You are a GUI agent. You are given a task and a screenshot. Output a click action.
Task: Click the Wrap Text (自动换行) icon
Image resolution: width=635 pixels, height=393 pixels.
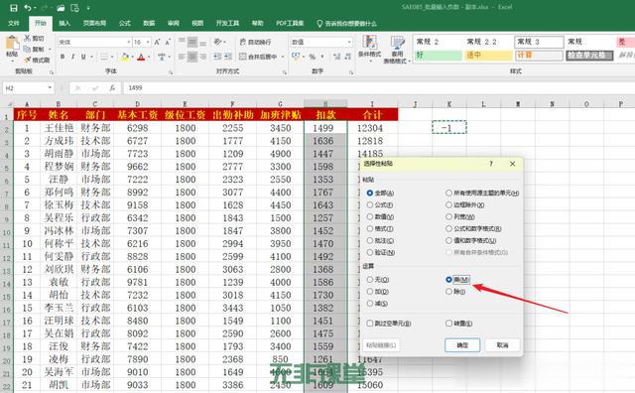243,42
